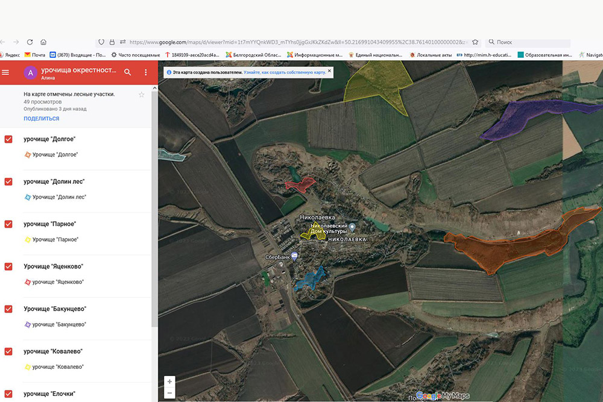
Task: Open the Почта bookmark
Action: [x=34, y=55]
